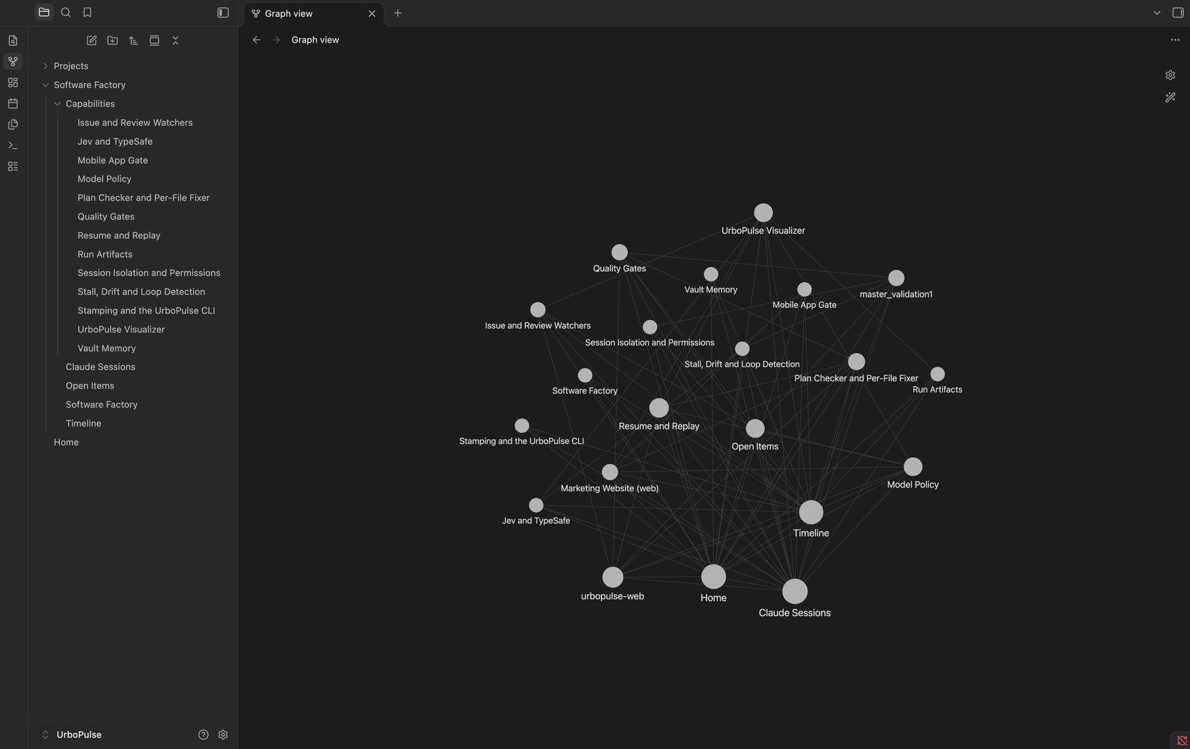Click the sync status icon
Screen dimensions: 1190x749
(x=1182, y=741)
